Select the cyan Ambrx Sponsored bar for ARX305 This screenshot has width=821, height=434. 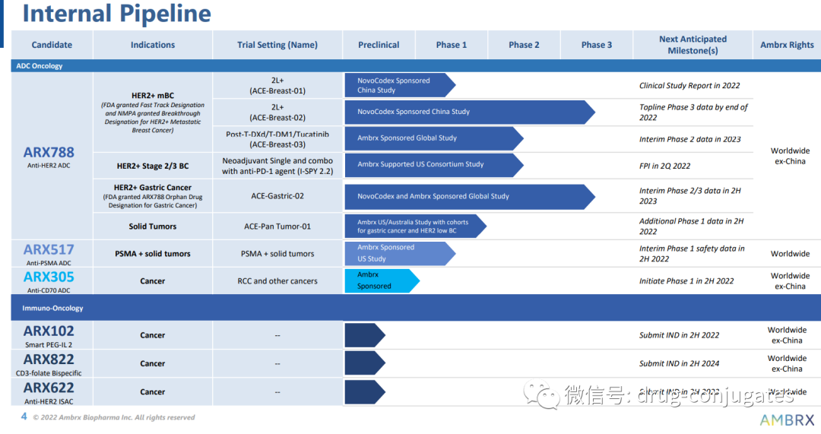click(x=382, y=280)
